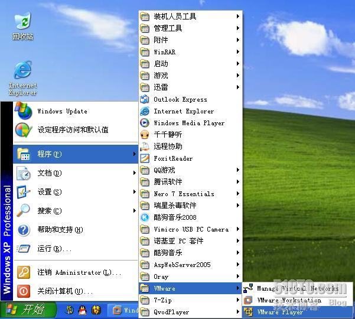Select 帮助和支持(H) label

coord(60,230)
